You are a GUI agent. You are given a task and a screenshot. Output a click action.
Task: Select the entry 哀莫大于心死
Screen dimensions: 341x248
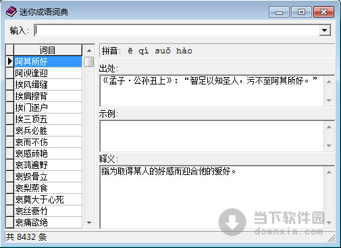(x=48, y=199)
